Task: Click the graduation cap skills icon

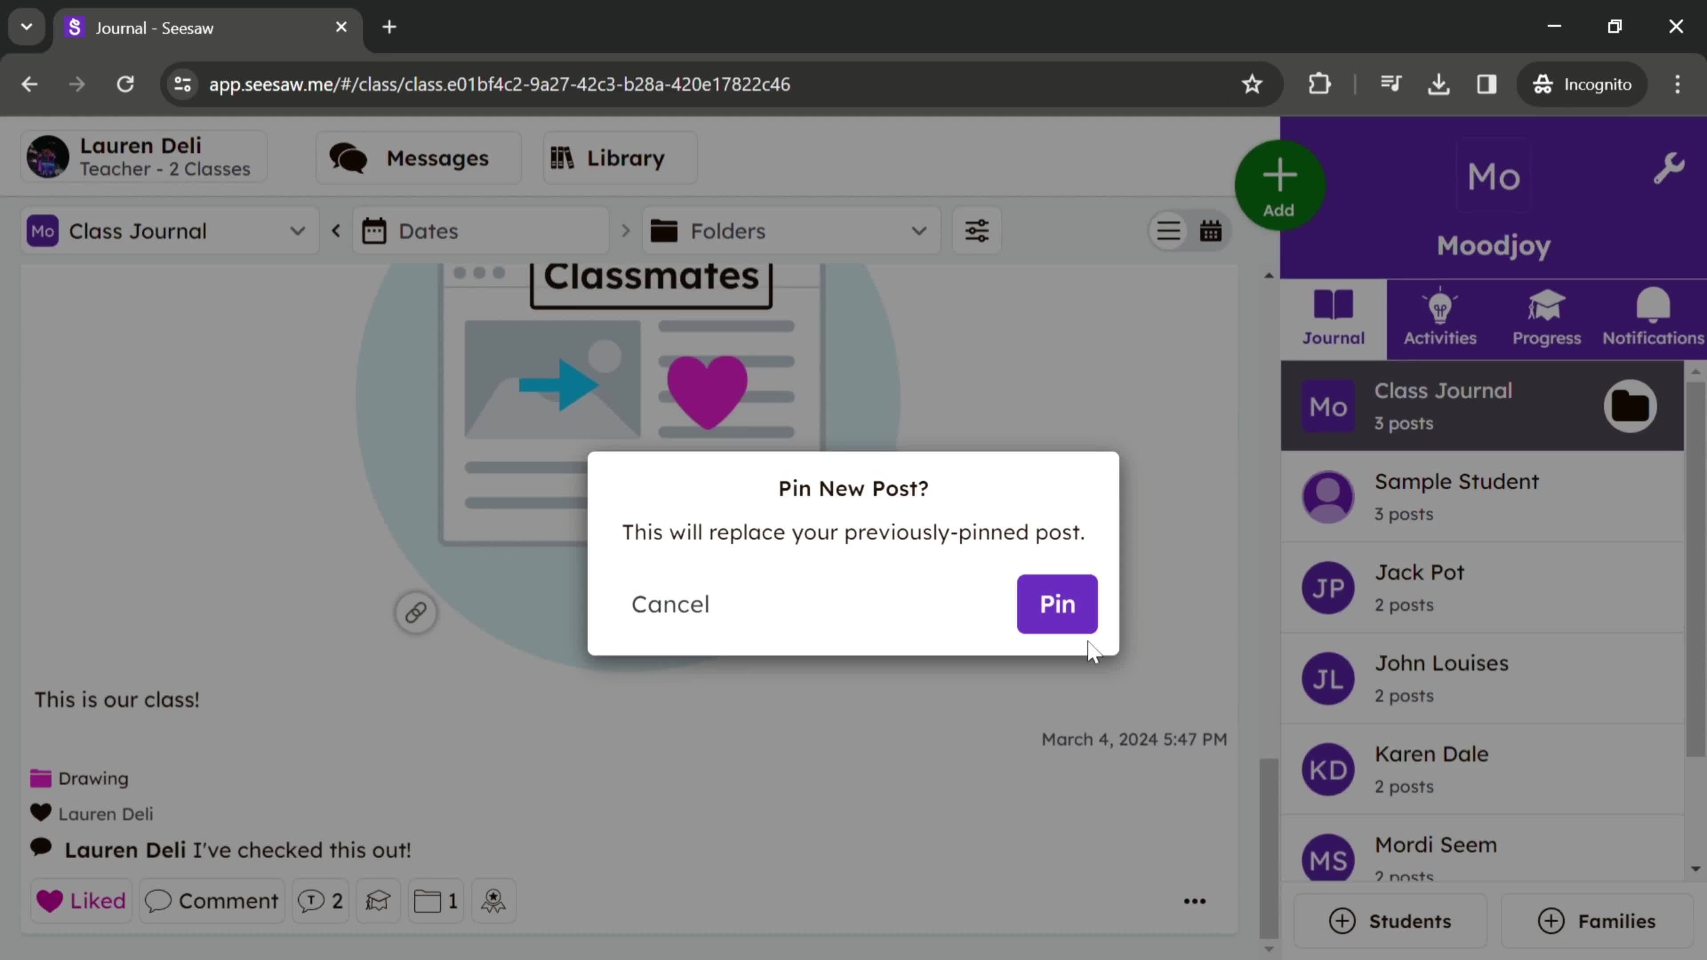Action: click(378, 901)
